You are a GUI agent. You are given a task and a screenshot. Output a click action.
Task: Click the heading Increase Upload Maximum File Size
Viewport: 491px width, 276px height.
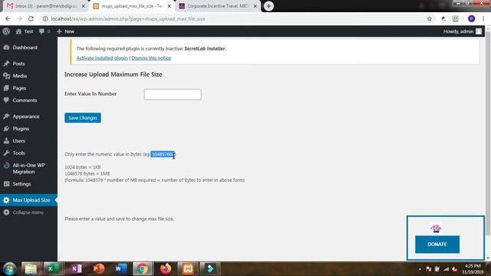tap(114, 74)
